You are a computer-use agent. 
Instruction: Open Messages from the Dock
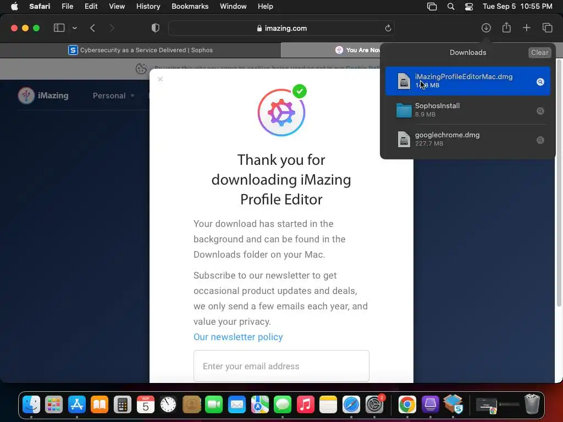[x=283, y=405]
